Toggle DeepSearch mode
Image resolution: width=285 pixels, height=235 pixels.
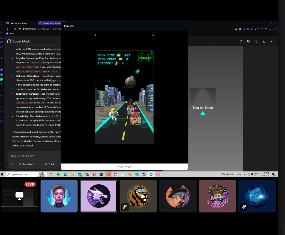click(x=27, y=164)
